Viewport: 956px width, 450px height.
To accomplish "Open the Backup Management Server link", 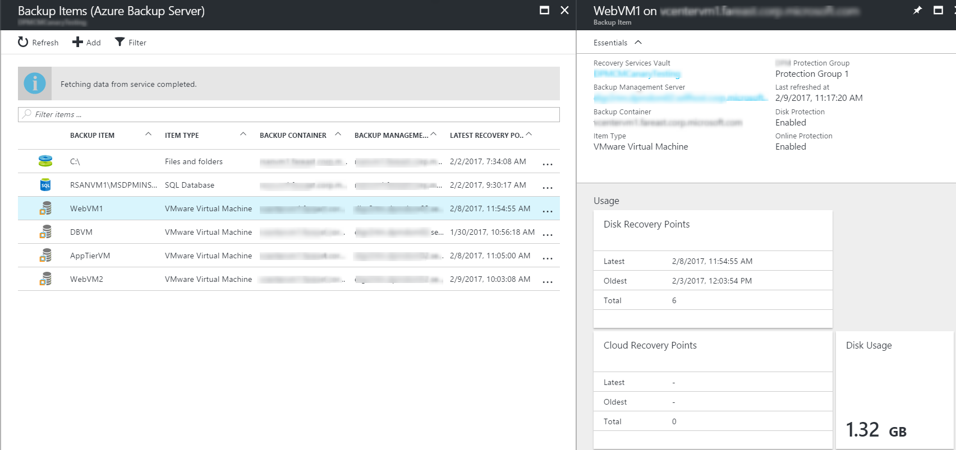I will 681,98.
